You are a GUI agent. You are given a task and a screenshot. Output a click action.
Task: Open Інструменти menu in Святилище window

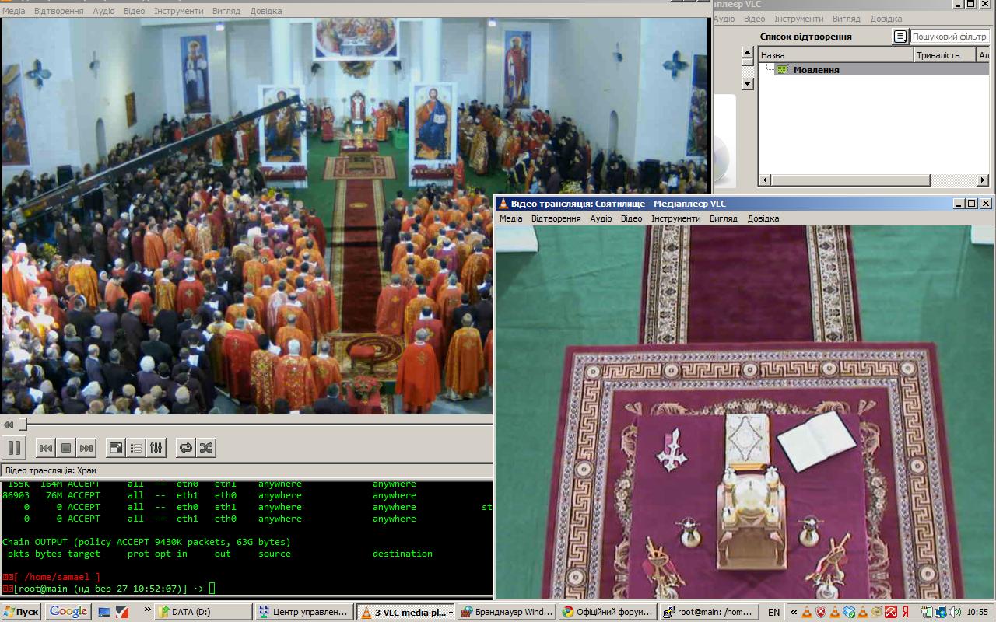[676, 218]
